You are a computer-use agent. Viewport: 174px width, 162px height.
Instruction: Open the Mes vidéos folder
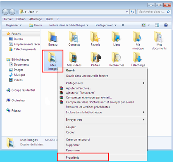pyautogui.click(x=74, y=59)
